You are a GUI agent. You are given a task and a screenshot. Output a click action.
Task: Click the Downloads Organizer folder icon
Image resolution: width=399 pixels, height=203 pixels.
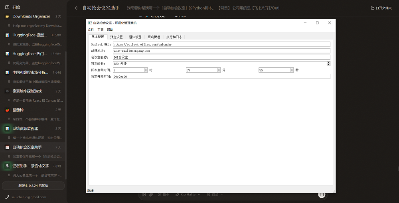(7, 16)
